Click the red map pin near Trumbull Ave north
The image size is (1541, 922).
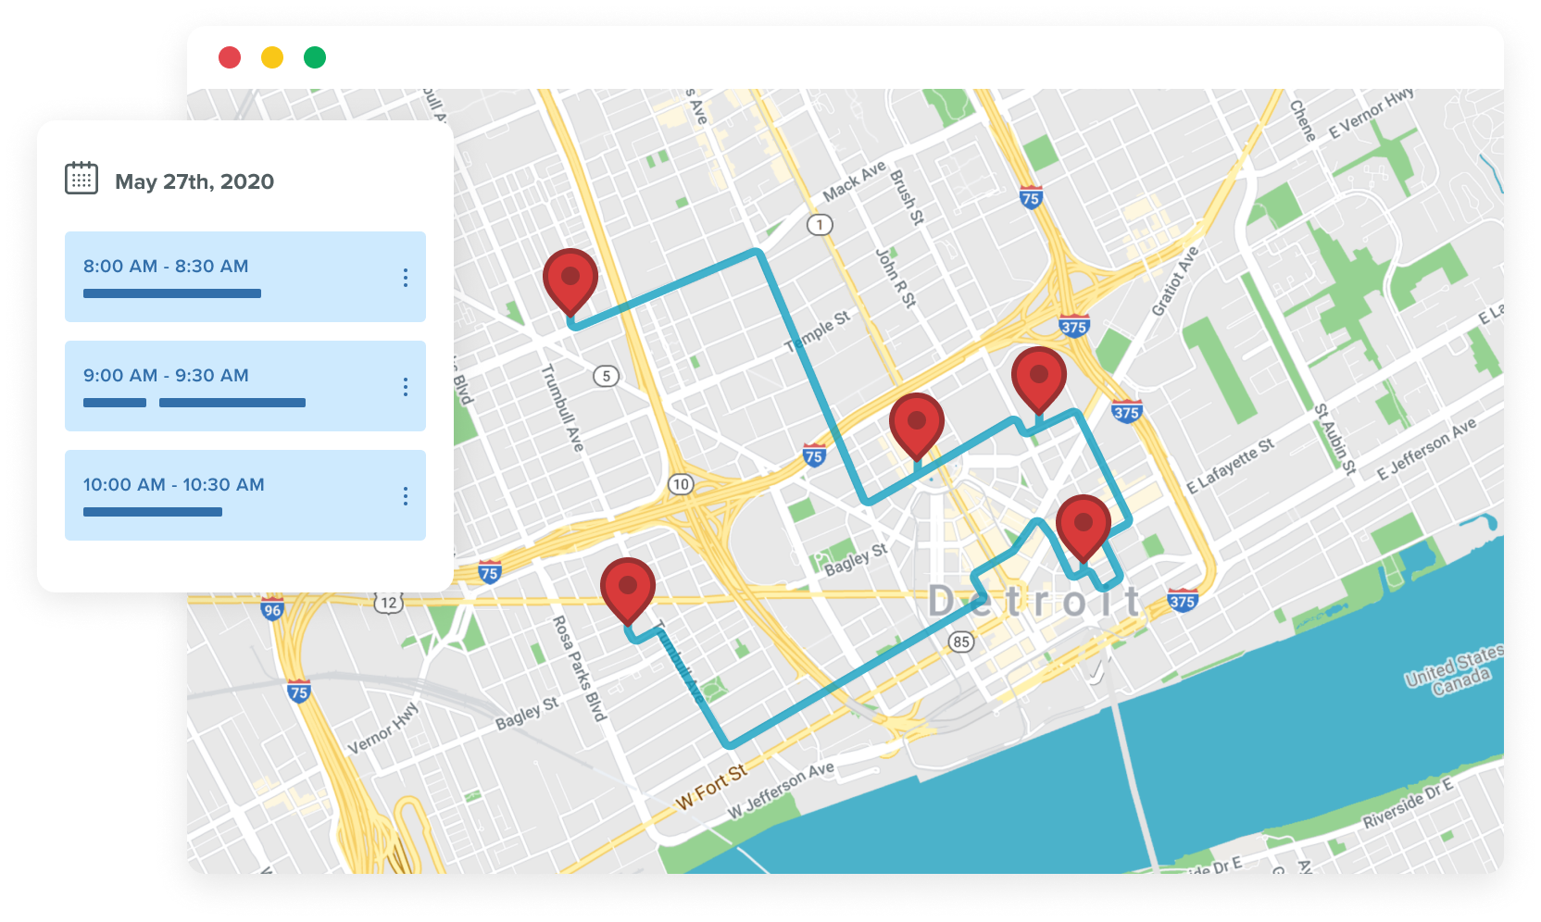coord(570,283)
